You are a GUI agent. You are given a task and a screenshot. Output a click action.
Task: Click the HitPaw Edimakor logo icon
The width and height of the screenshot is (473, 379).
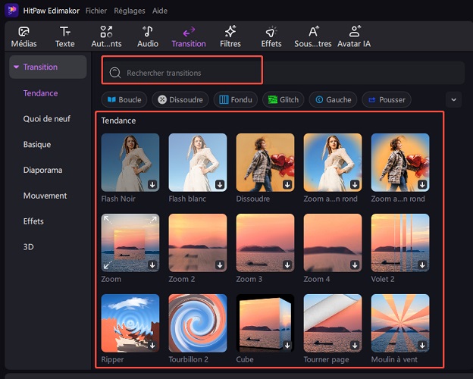11,11
